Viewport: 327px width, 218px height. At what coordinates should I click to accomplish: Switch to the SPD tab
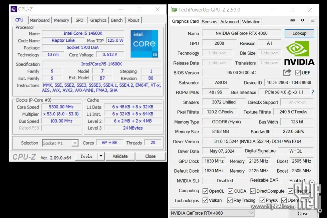79,20
